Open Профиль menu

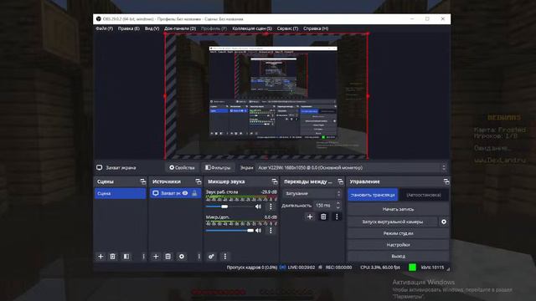(214, 28)
